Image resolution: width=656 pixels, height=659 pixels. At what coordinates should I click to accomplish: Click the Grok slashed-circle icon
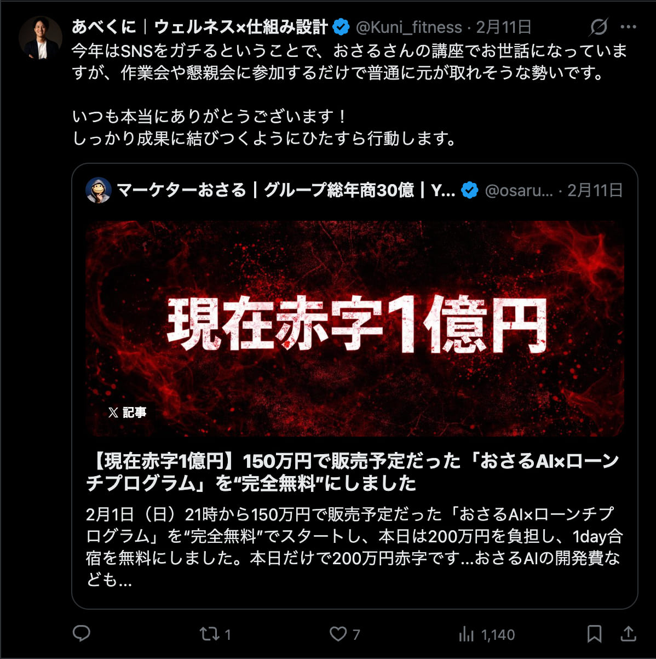(x=599, y=27)
